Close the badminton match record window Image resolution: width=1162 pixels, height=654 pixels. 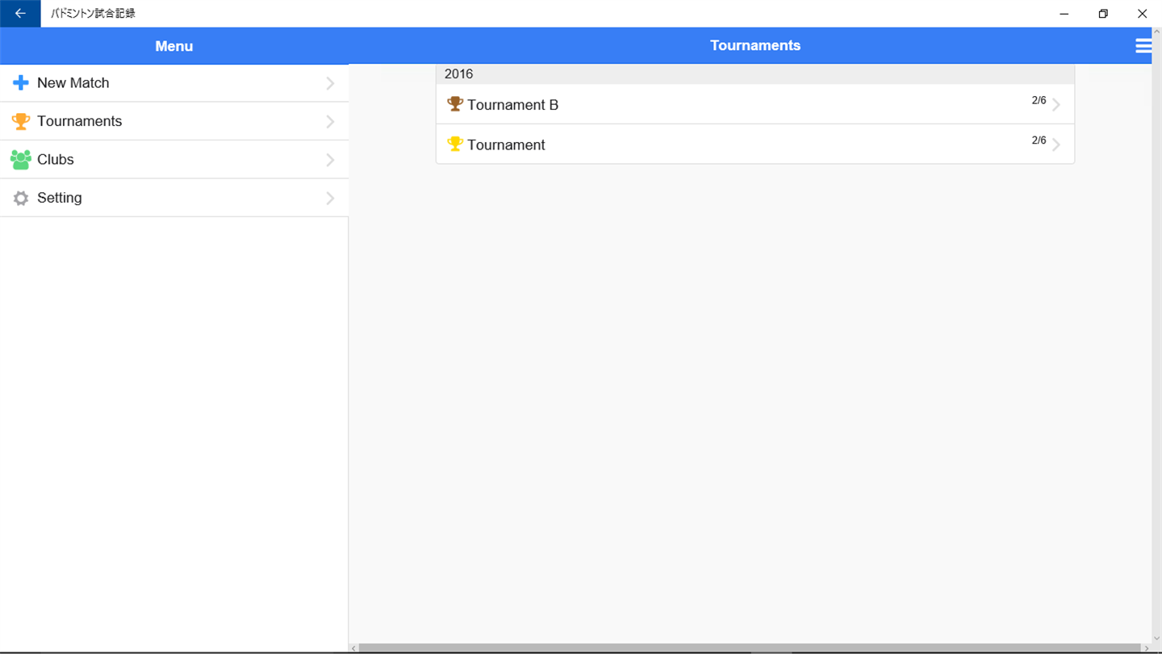[x=1142, y=14]
